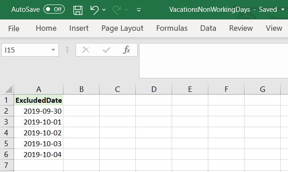Image resolution: width=288 pixels, height=172 pixels.
Task: Click the formula bar input area
Action: click(214, 61)
